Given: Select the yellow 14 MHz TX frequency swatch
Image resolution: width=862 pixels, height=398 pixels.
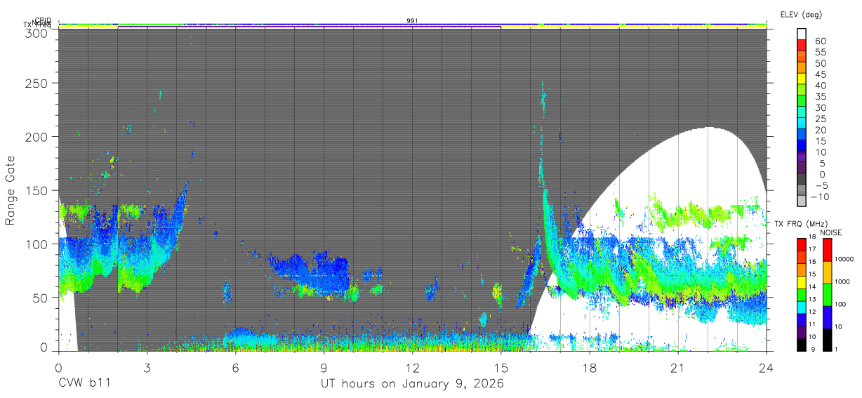Looking at the screenshot, I should [x=802, y=281].
